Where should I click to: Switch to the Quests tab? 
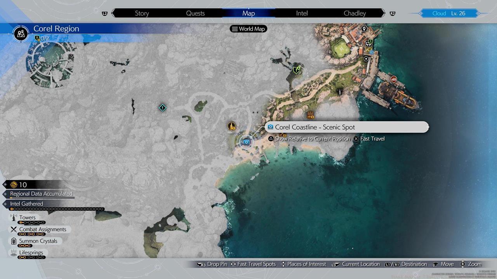[x=195, y=13]
